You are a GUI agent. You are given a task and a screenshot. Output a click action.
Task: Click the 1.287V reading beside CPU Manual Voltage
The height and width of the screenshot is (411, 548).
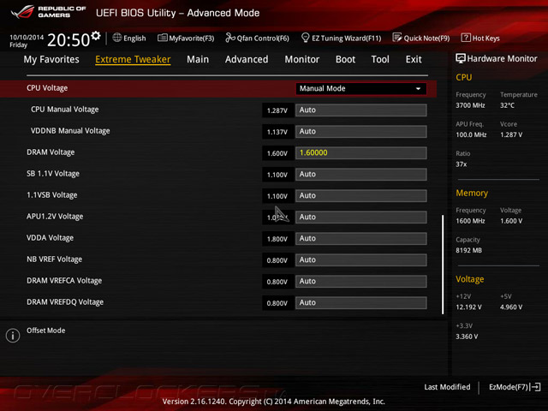(277, 110)
